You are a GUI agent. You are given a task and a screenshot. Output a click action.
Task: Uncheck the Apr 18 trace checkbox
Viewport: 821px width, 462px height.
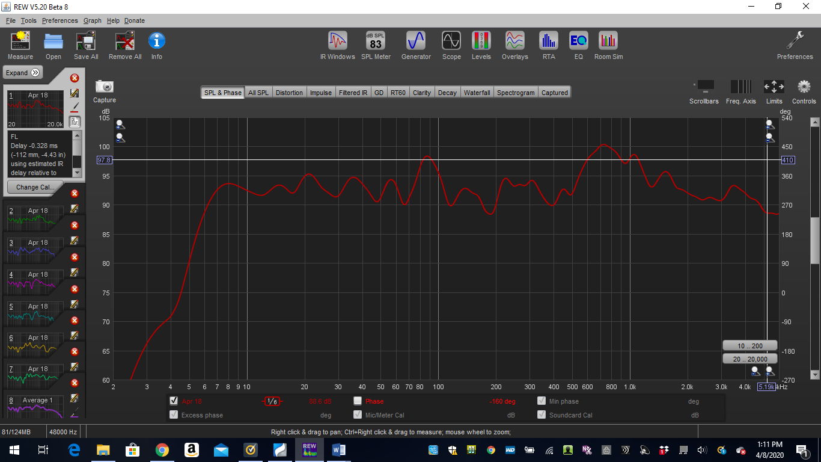(174, 401)
